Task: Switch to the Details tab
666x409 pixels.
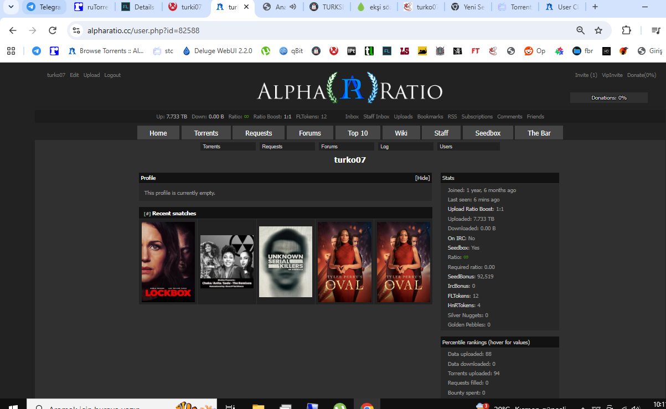Action: click(x=140, y=7)
